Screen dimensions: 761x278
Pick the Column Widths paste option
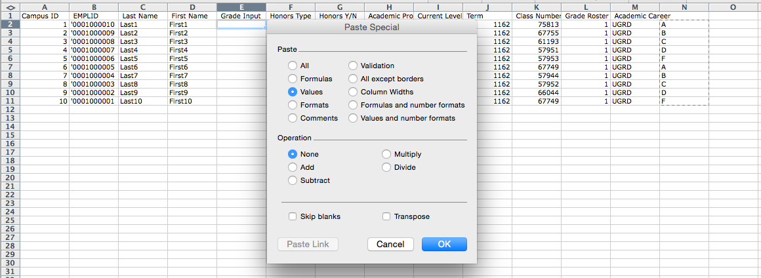pos(353,92)
